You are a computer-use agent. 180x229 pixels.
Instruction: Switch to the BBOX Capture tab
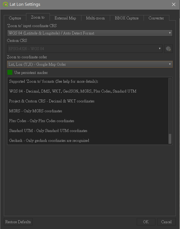tap(127, 18)
